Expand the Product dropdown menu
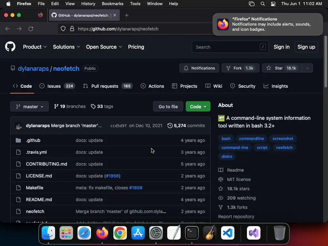Viewport: 328px width, 246px height. coord(35,47)
